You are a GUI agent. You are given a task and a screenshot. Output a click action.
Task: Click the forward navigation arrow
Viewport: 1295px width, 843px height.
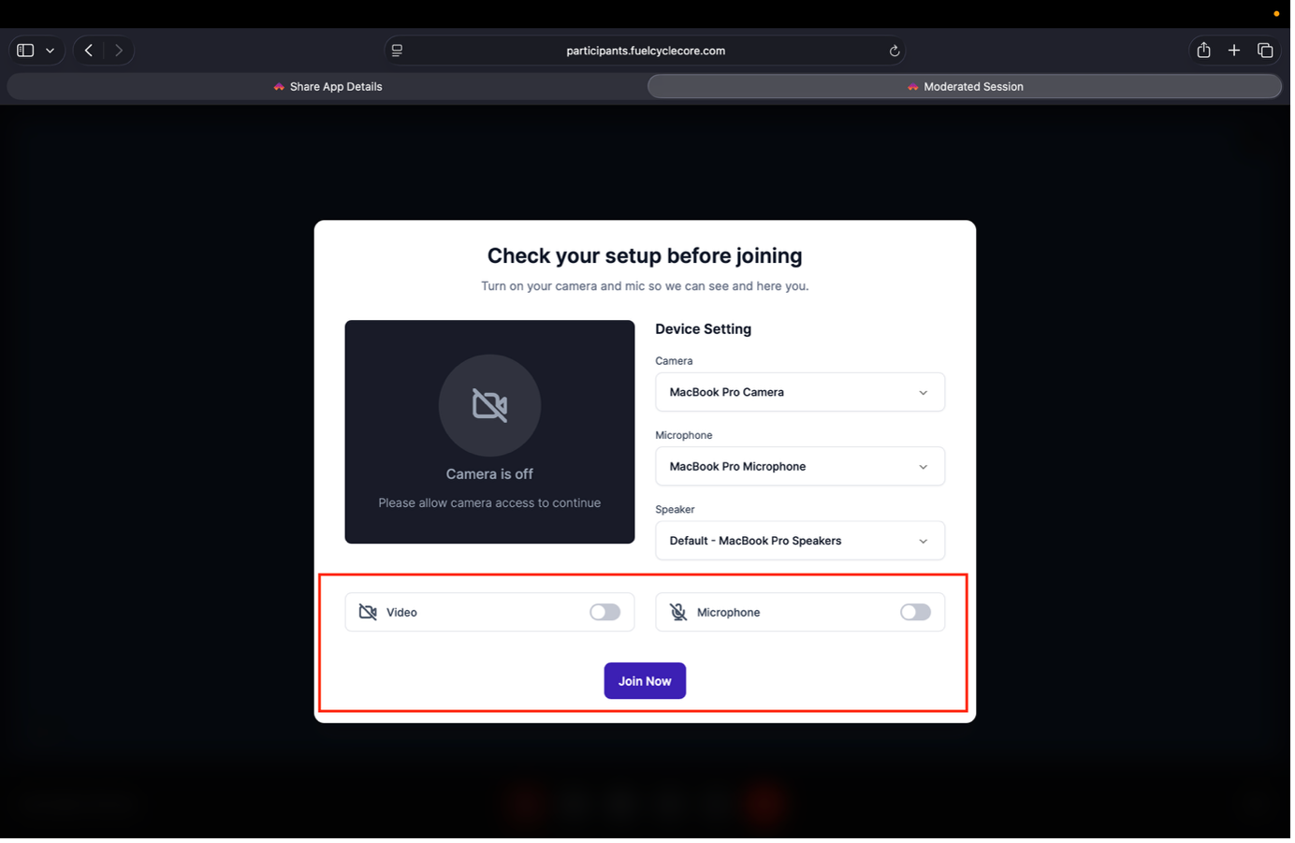click(119, 51)
